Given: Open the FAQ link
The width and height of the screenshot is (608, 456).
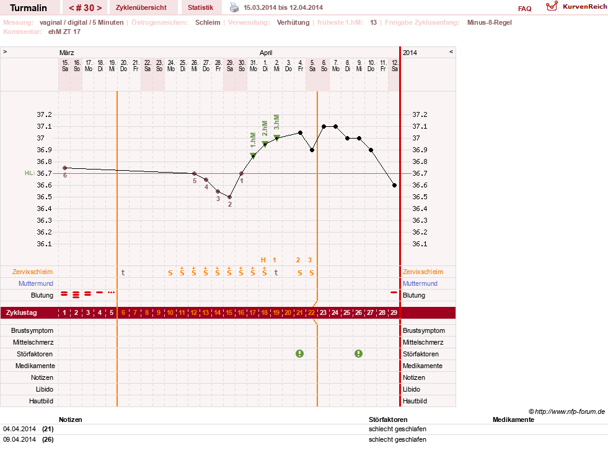Looking at the screenshot, I should [x=524, y=9].
